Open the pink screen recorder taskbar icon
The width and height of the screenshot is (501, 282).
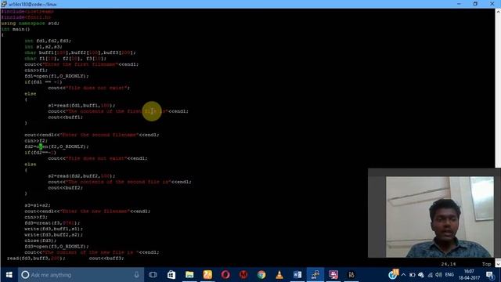pos(333,275)
